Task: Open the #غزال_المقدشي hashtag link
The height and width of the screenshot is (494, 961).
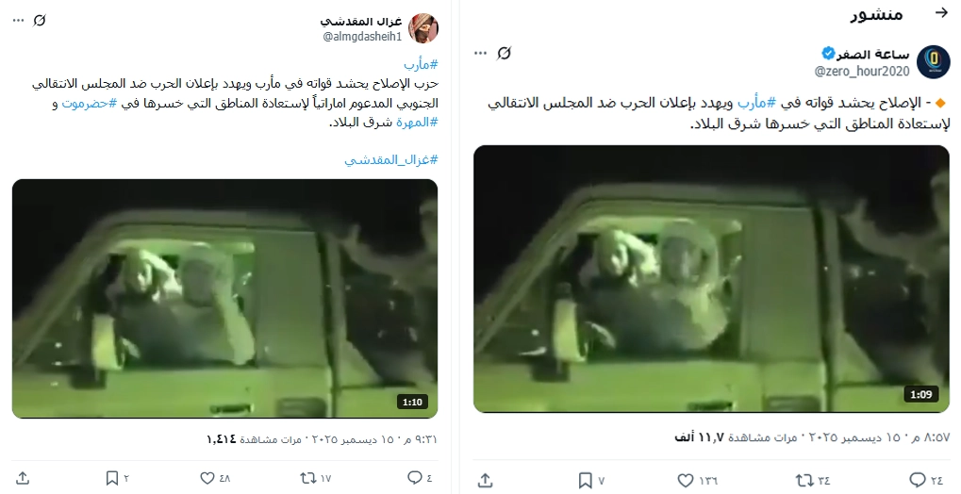Action: (391, 160)
